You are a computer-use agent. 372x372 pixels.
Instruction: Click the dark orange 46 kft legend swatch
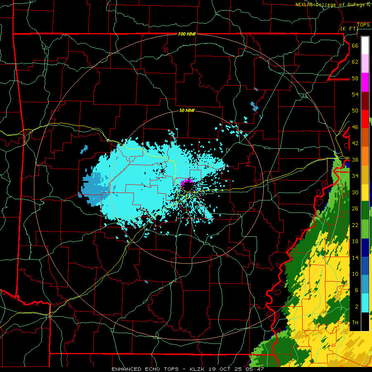(365, 138)
